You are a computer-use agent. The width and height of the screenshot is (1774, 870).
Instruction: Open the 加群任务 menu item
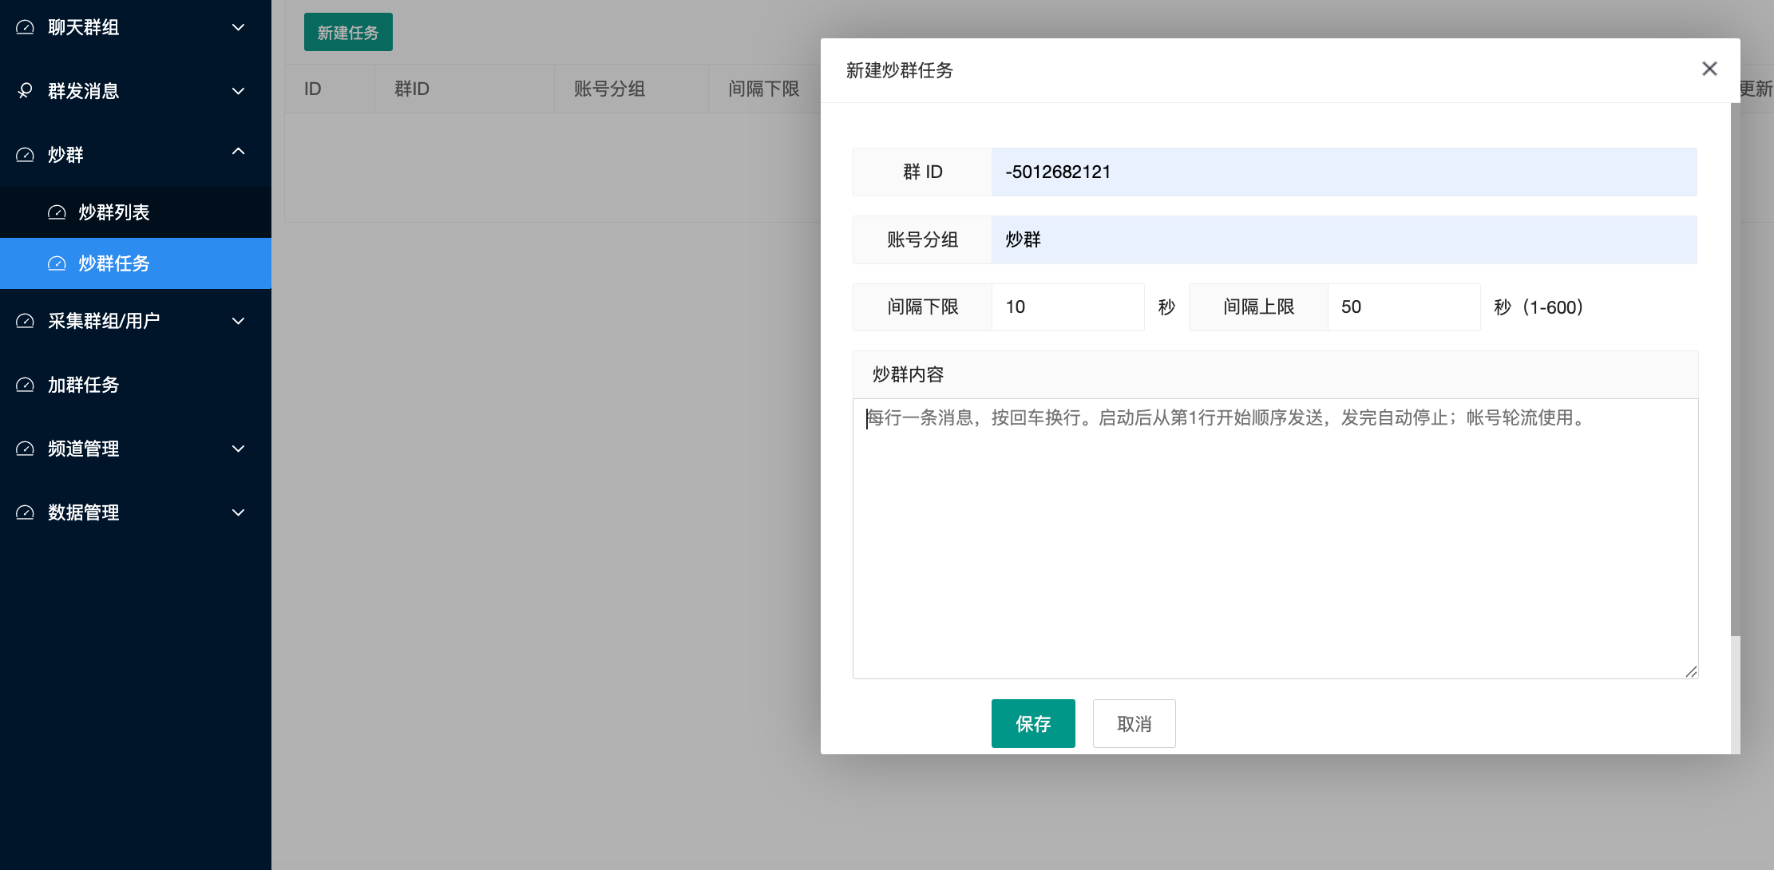[x=136, y=385]
